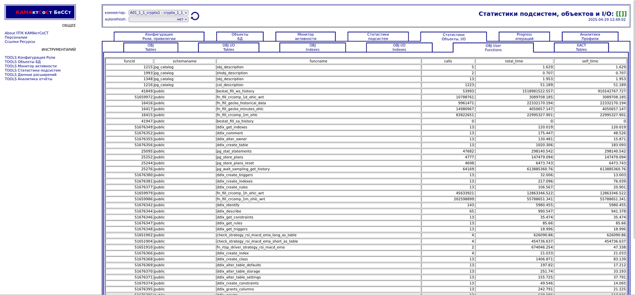
Task: Click the circular refresh arrow icon
Action: pos(195,16)
